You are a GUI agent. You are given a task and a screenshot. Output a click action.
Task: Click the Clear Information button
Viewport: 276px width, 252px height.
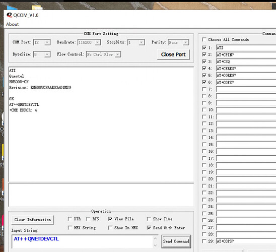[33, 220]
